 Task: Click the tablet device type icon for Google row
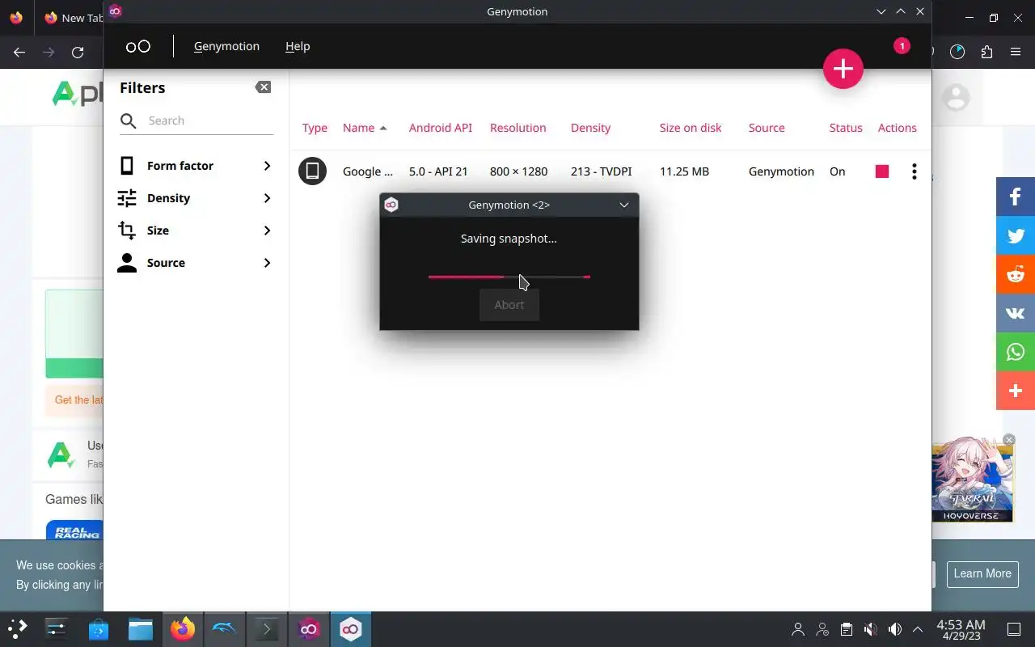[x=312, y=171]
